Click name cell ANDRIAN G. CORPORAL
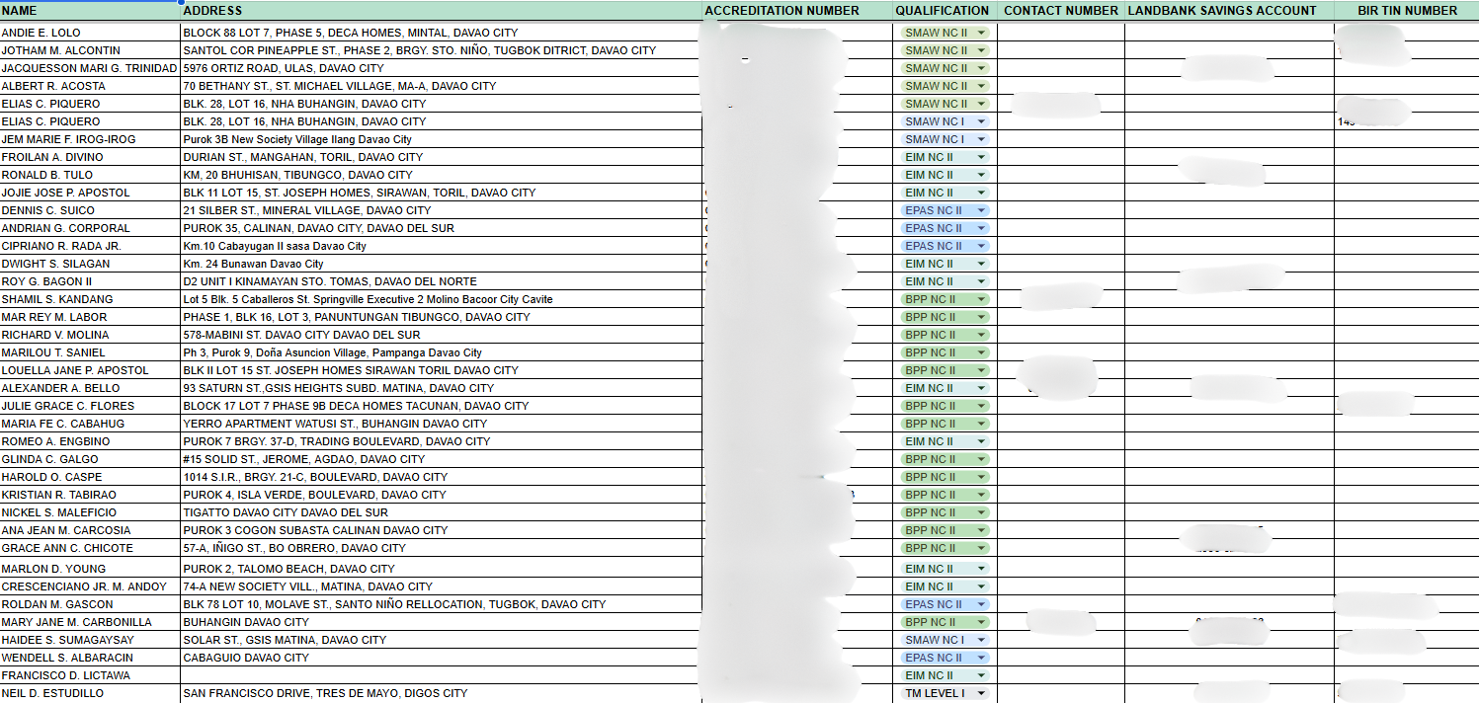The image size is (1479, 703). (90, 228)
